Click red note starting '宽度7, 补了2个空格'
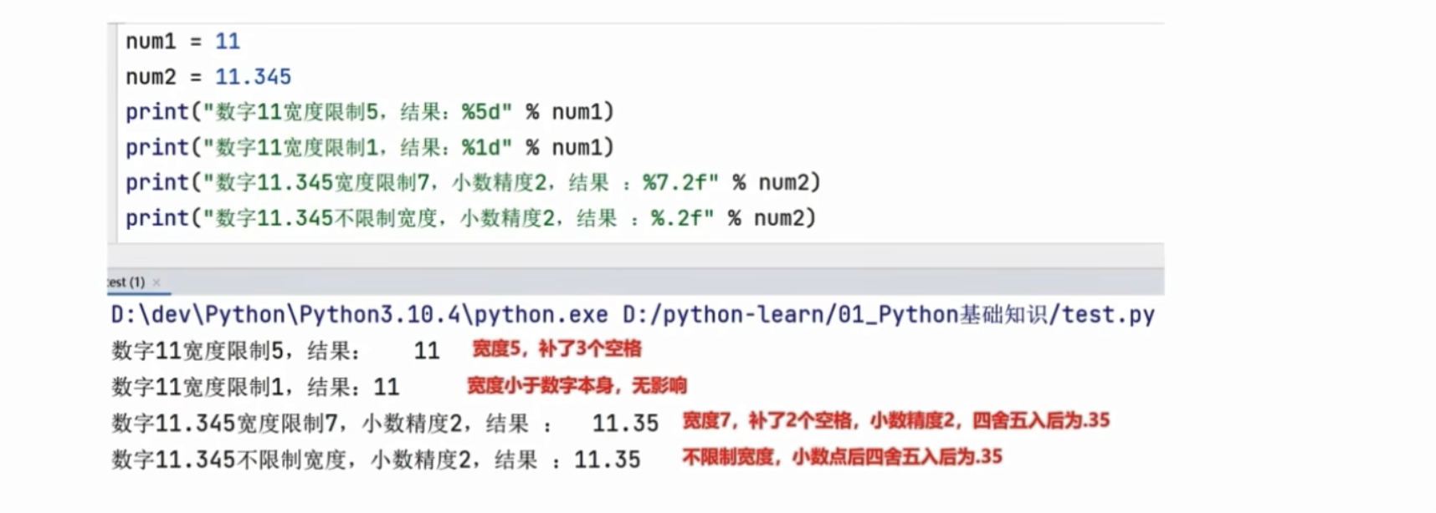Screen dimensions: 1436x513 [x=896, y=420]
